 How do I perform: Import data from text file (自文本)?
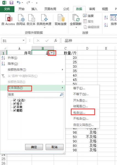point(31,20)
